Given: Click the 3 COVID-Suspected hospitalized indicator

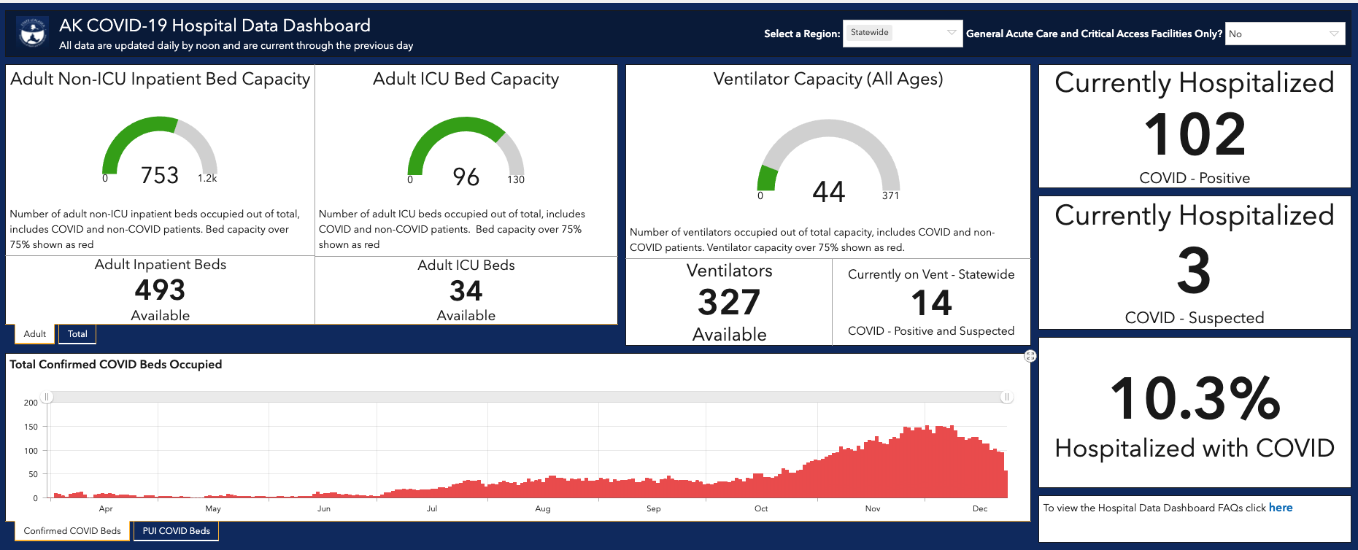Looking at the screenshot, I should pyautogui.click(x=1195, y=263).
